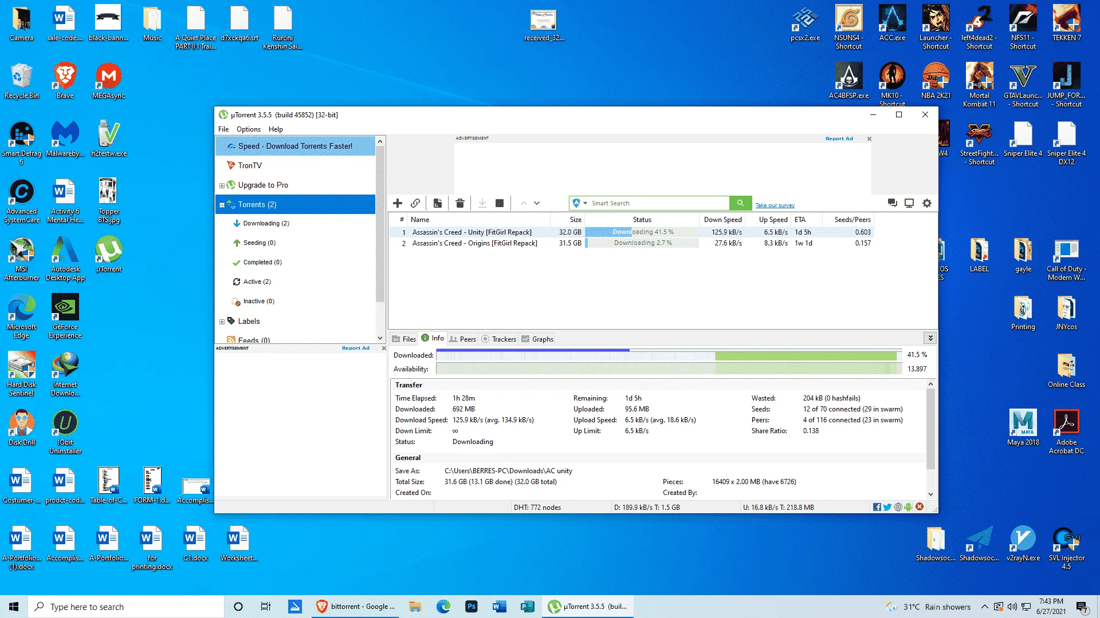This screenshot has width=1100, height=618.
Task: Click the Create New Torrent icon
Action: (438, 203)
